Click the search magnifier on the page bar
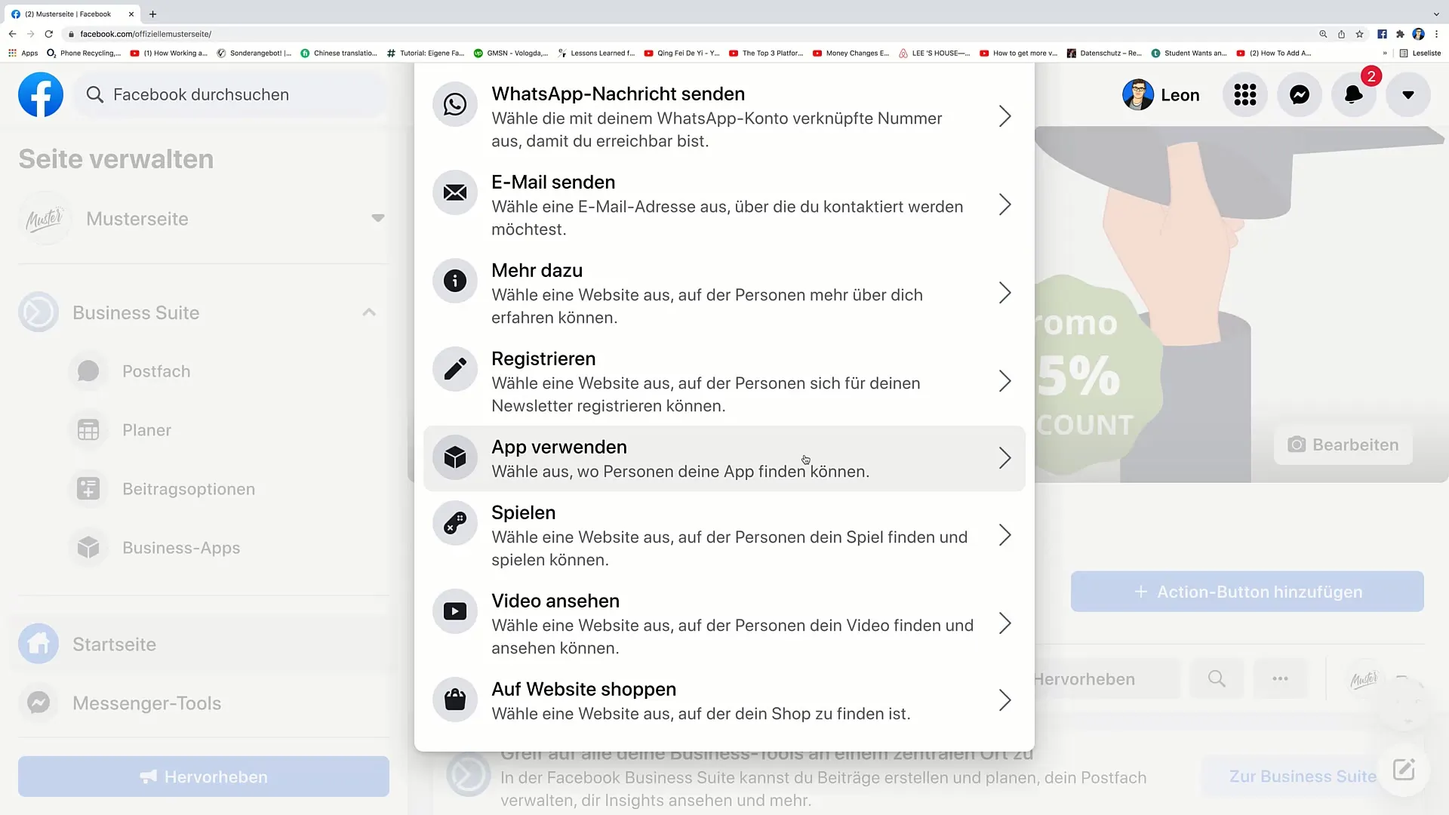Image resolution: width=1449 pixels, height=815 pixels. point(1217,678)
